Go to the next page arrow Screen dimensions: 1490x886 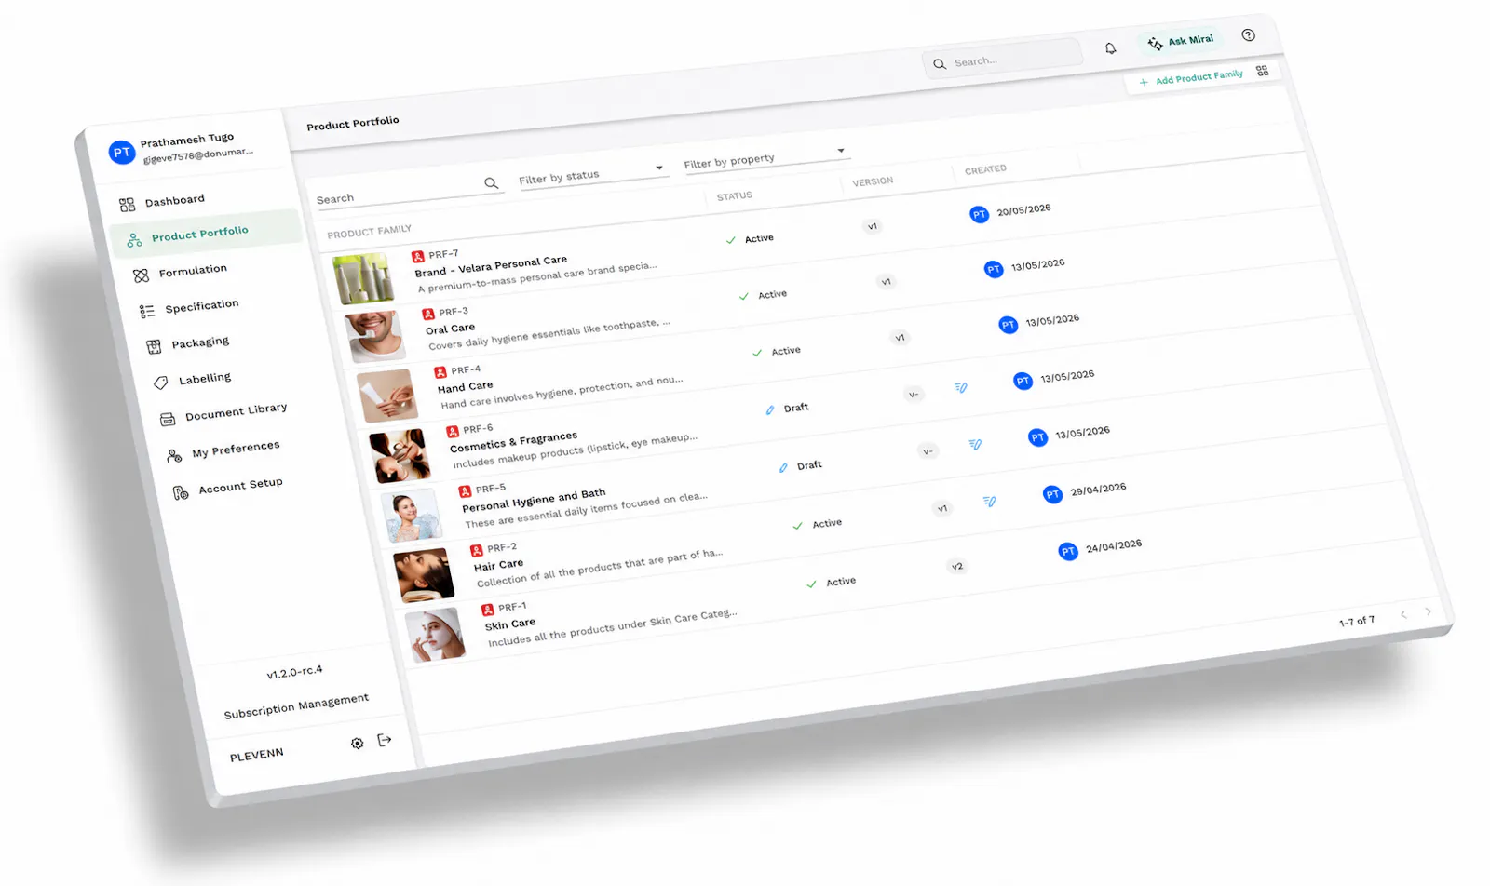(x=1429, y=611)
